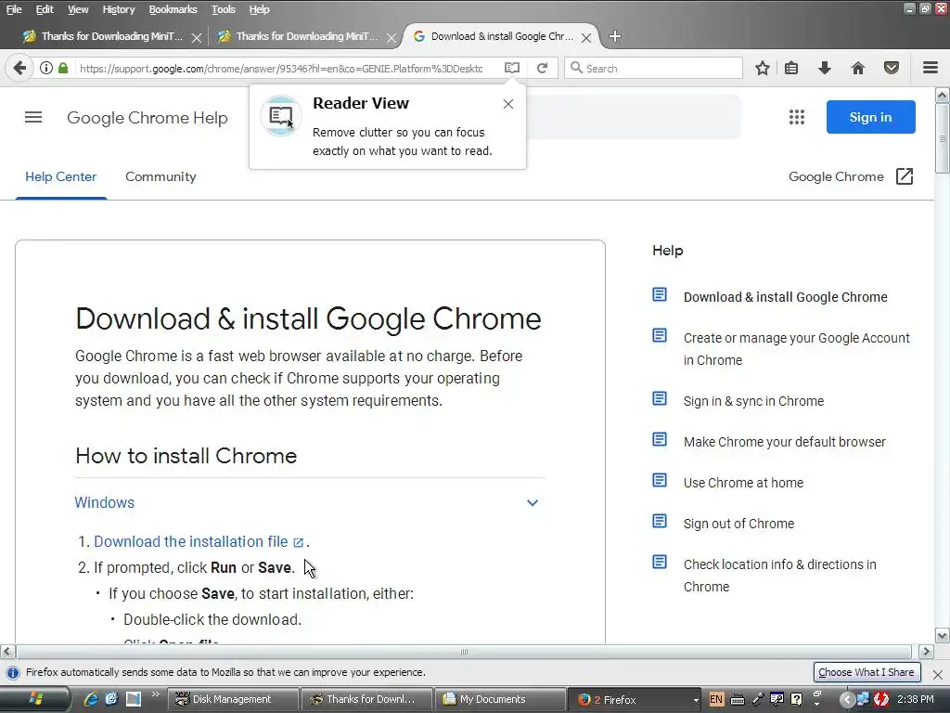The height and width of the screenshot is (713, 950).
Task: Open the View menu
Action: point(78,9)
